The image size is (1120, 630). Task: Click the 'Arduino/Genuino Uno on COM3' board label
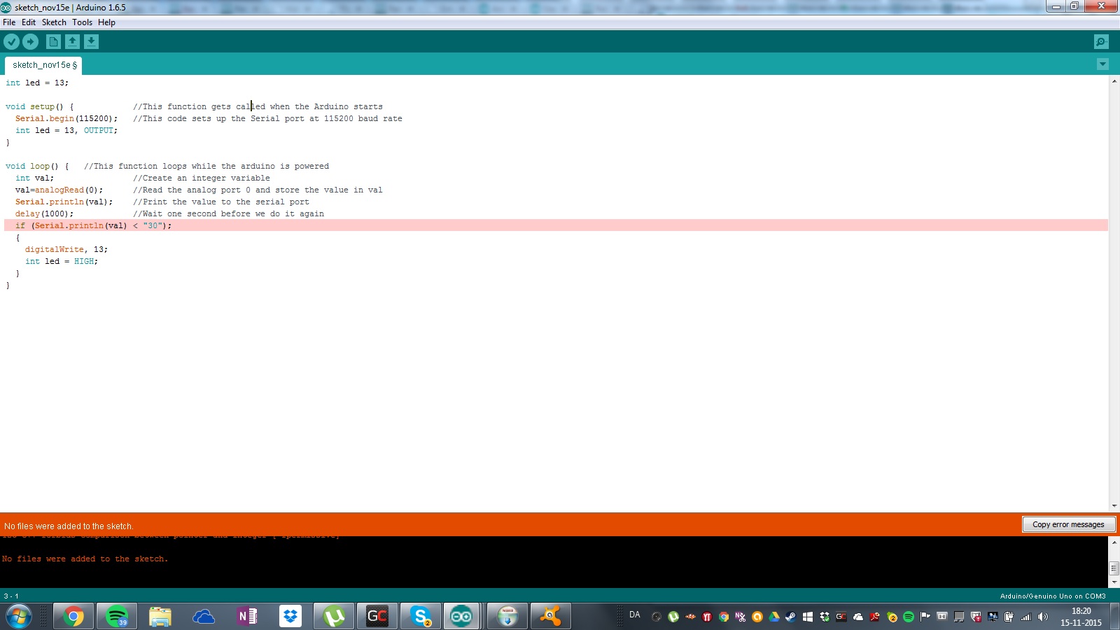click(x=1053, y=596)
